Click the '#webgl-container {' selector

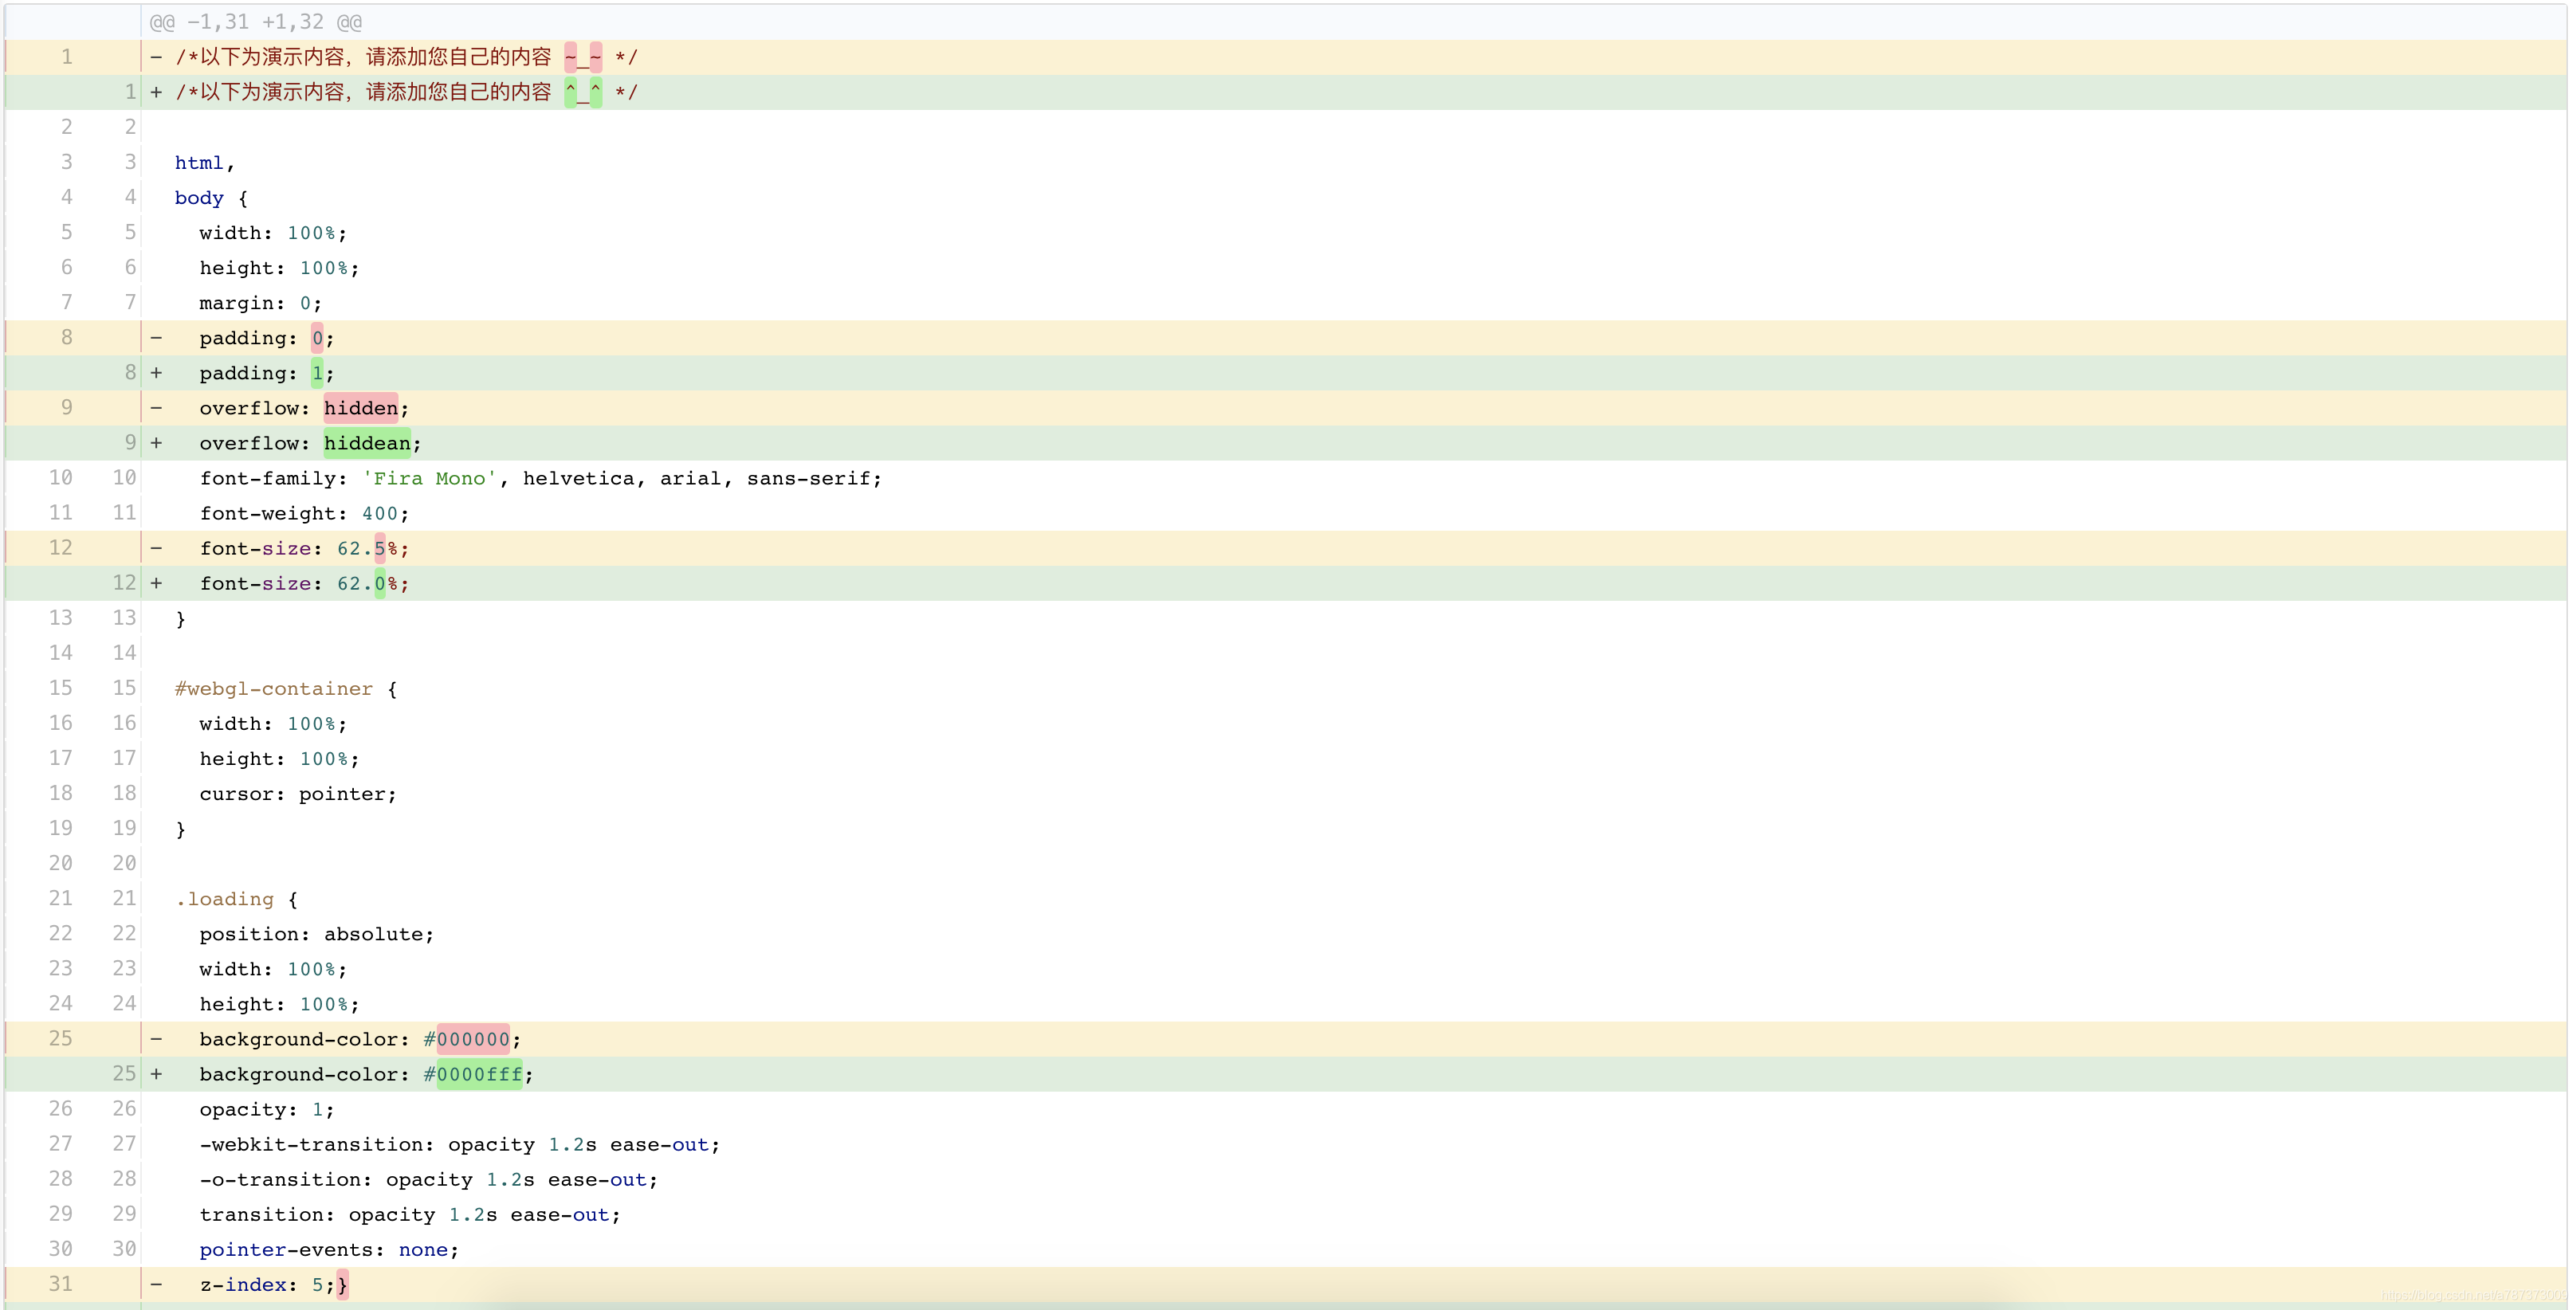click(x=286, y=689)
